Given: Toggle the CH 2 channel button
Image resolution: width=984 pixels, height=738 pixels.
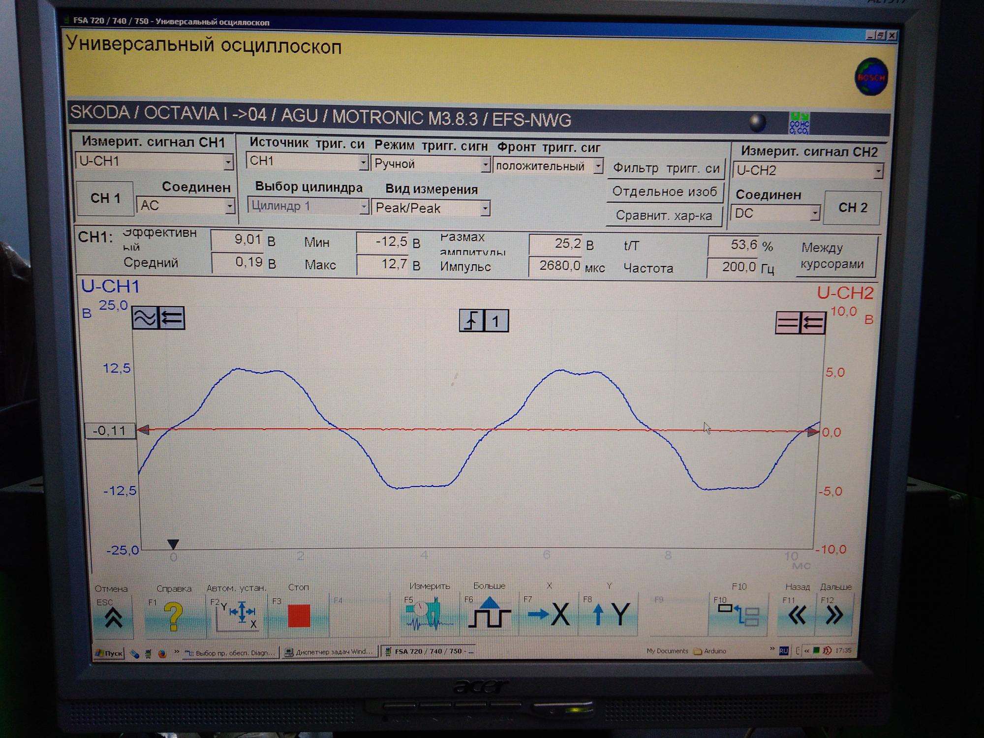Looking at the screenshot, I should 852,208.
